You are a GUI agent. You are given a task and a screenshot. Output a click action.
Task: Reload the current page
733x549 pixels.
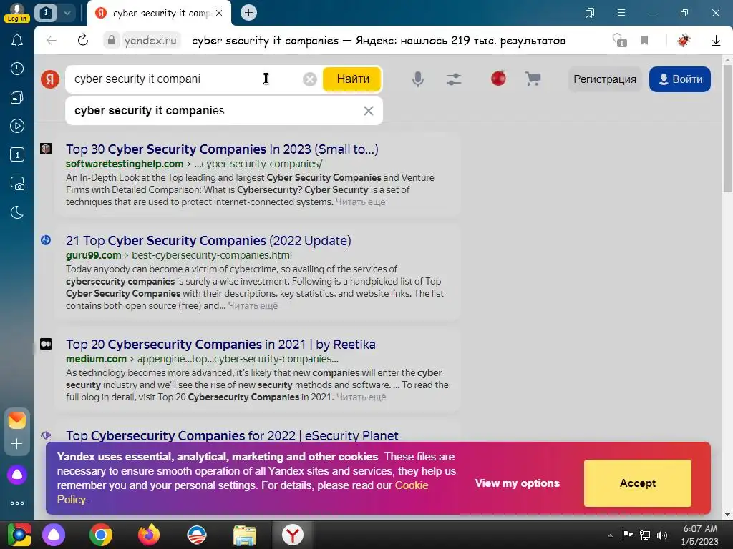[x=83, y=41]
